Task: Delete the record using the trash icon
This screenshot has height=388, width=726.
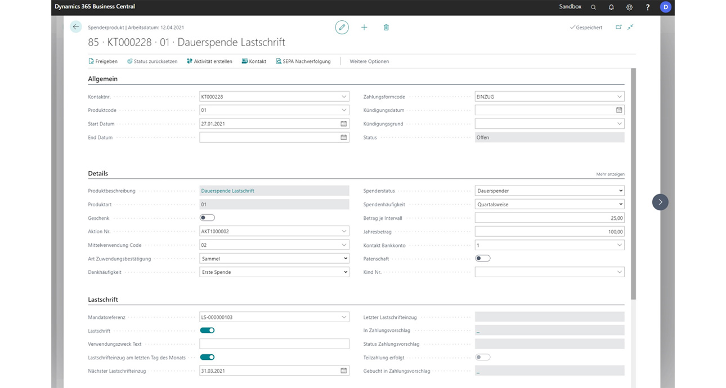Action: pyautogui.click(x=386, y=27)
